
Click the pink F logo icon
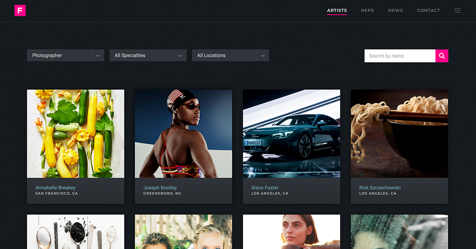(20, 11)
